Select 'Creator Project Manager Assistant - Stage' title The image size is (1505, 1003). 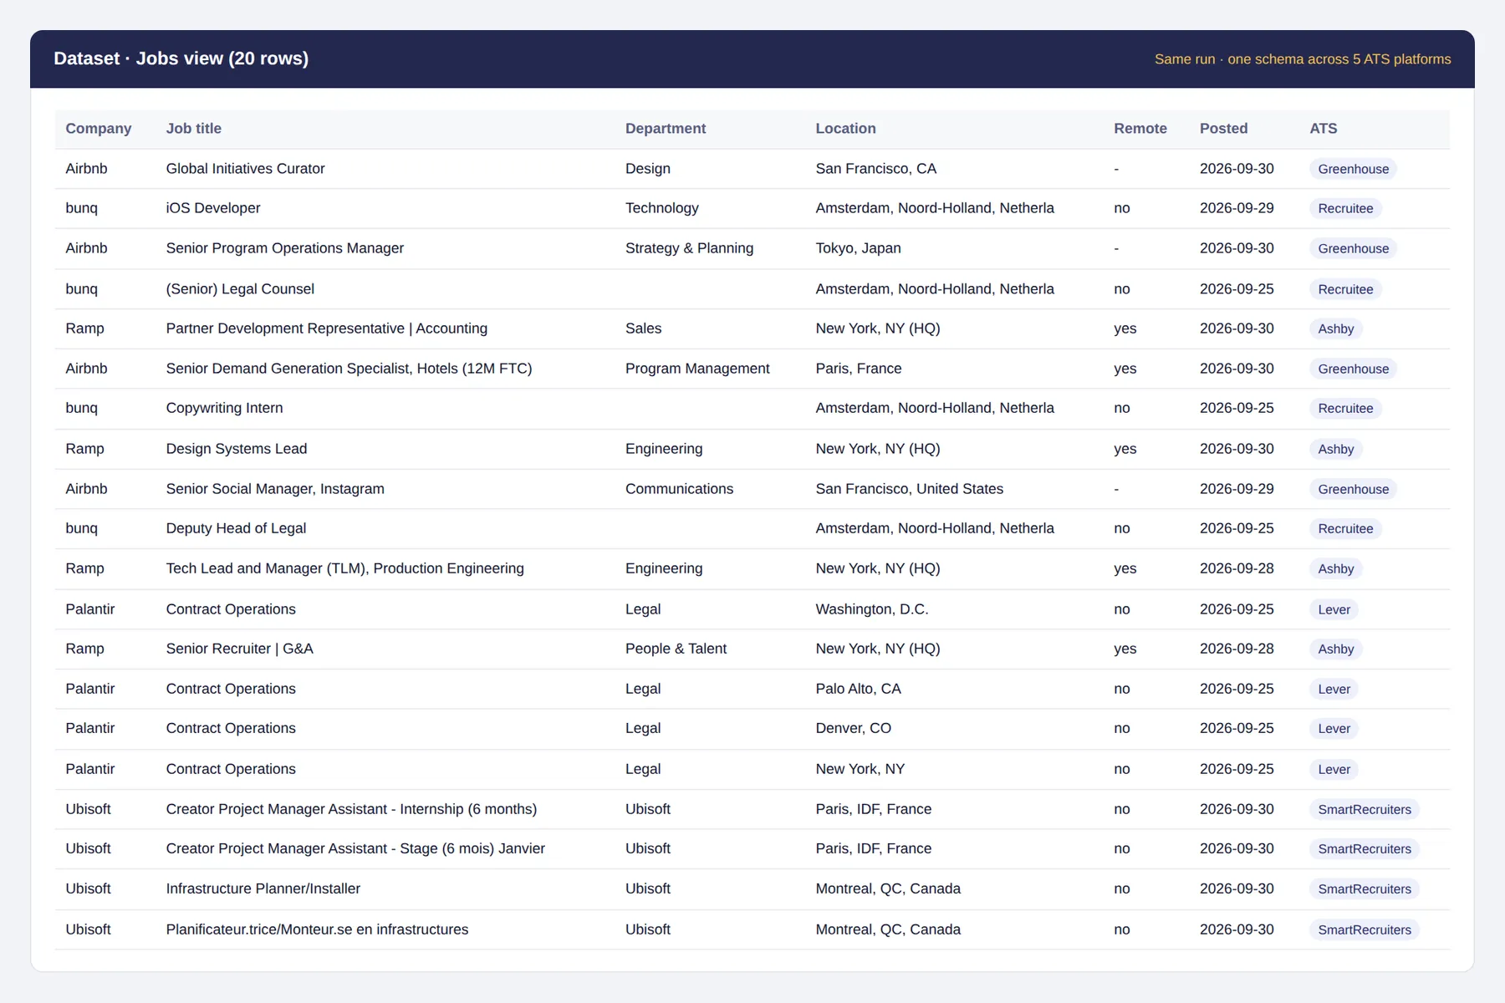tap(355, 848)
